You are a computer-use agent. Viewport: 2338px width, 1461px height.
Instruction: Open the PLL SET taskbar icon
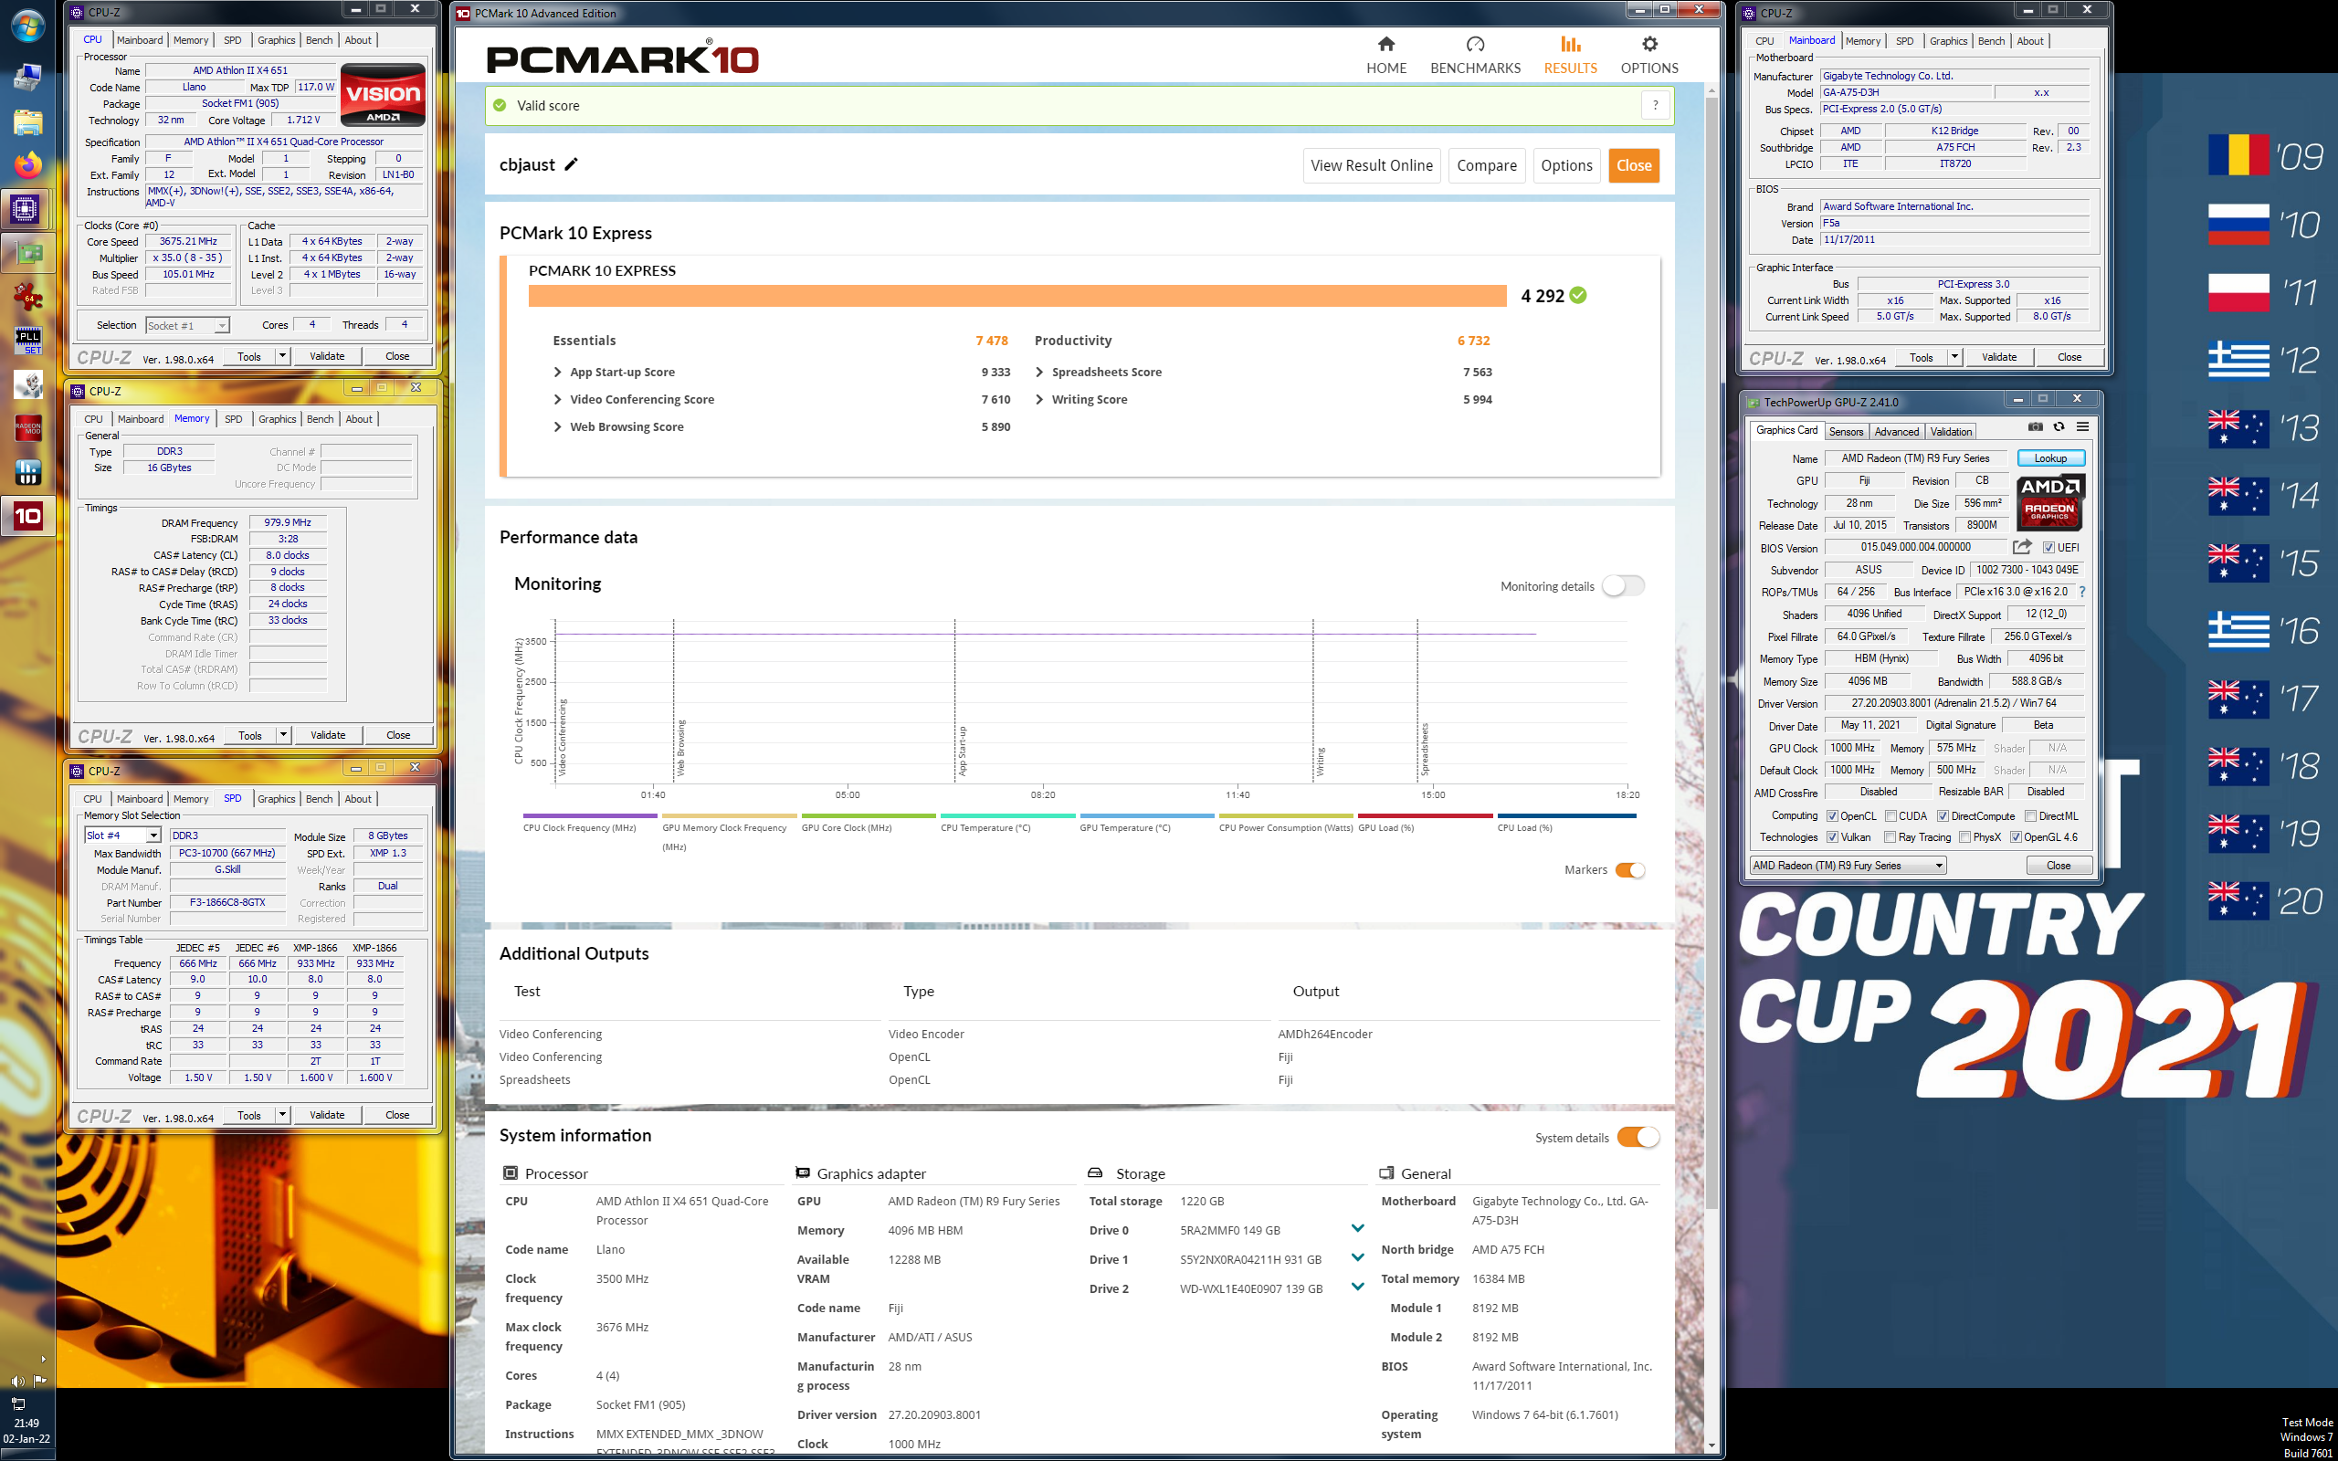[x=27, y=340]
